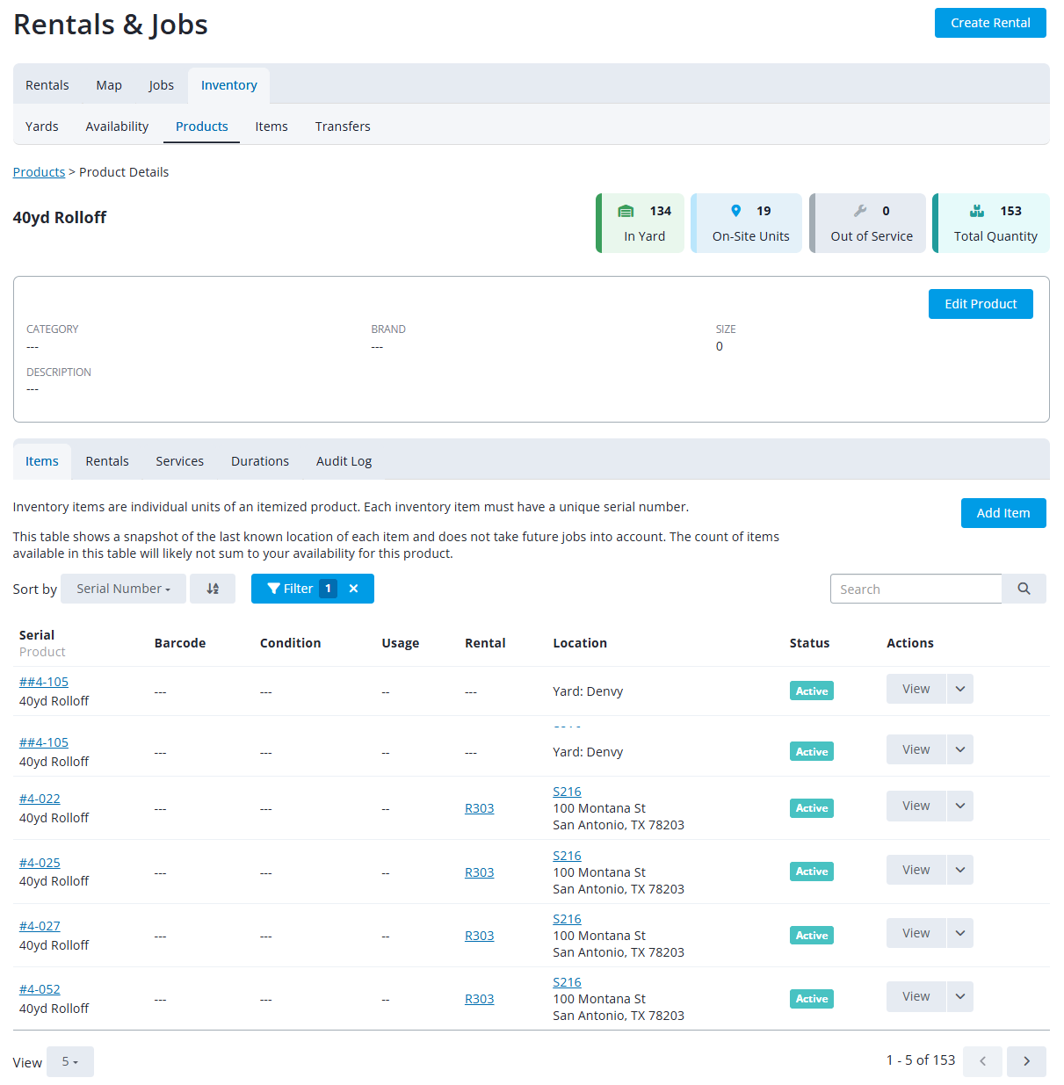This screenshot has width=1064, height=1085.
Task: Click the Status column header
Action: tap(809, 643)
